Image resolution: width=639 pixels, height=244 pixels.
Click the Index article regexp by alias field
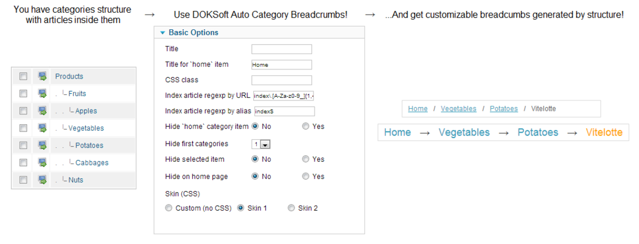(284, 111)
